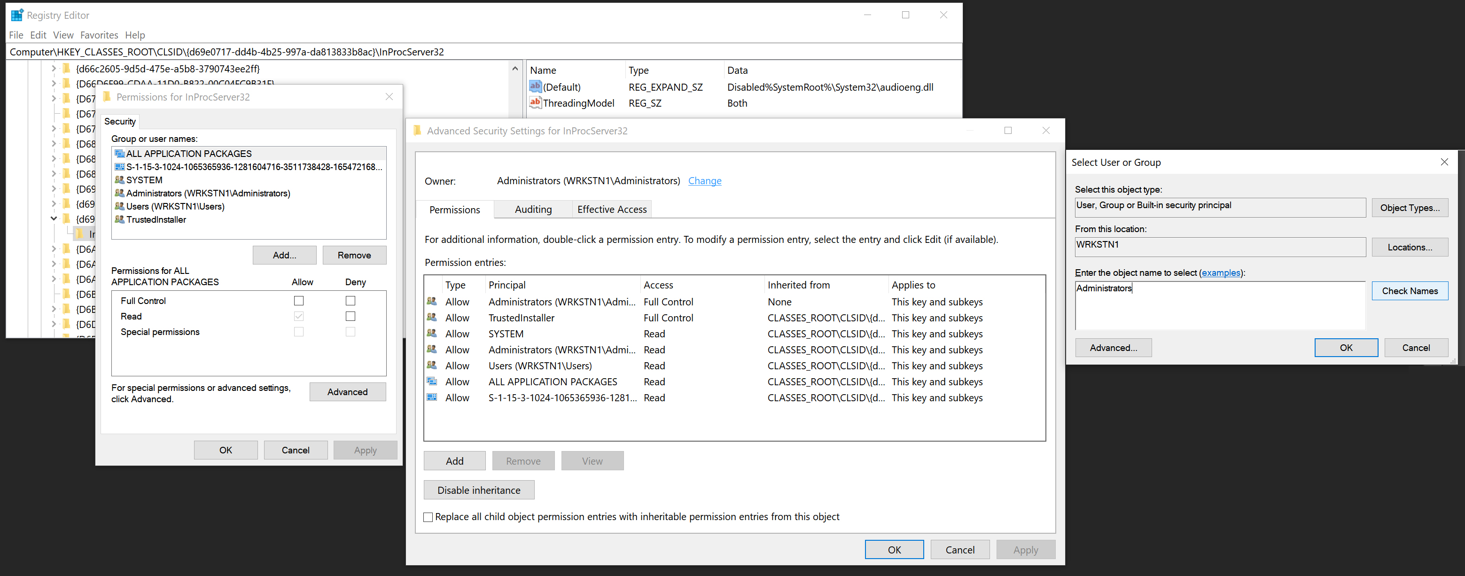Select the Permissions tab in Advanced Security
This screenshot has height=576, width=1465.
pos(454,209)
